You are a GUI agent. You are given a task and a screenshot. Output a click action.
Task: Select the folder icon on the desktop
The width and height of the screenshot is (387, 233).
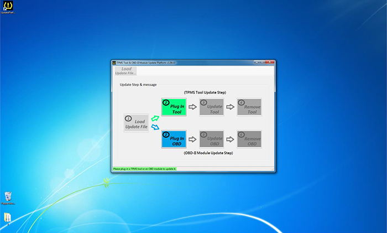click(8, 218)
